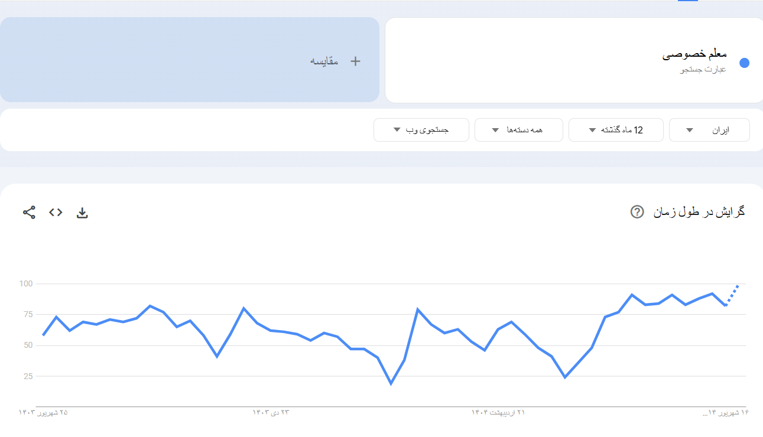763x437 pixels.
Task: Open the جستجوی وب search type dropdown
Action: [x=421, y=130]
